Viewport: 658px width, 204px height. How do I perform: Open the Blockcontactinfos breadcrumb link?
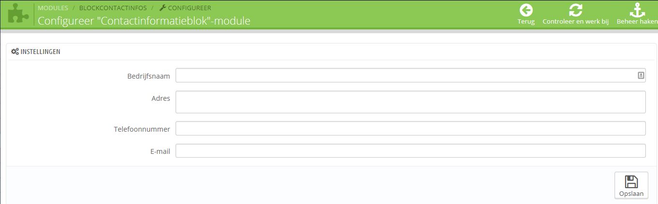113,8
